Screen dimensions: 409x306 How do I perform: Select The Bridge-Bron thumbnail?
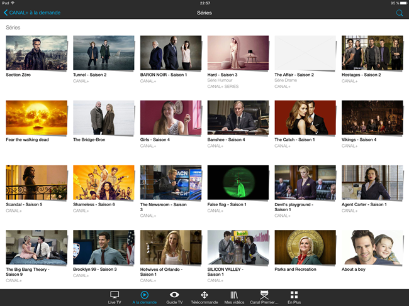click(104, 117)
